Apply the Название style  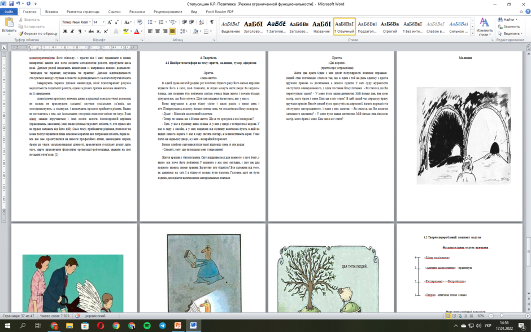click(321, 27)
